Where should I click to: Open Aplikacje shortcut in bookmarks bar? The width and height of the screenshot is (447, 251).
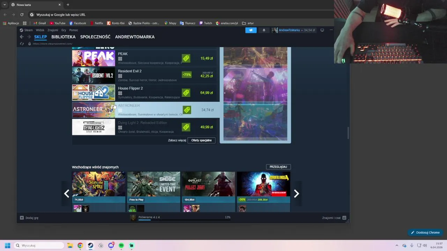pos(11,23)
